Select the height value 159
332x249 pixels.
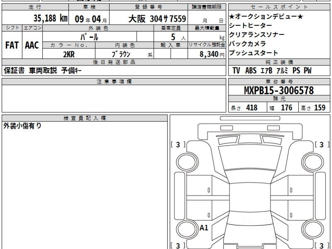[x=320, y=108]
